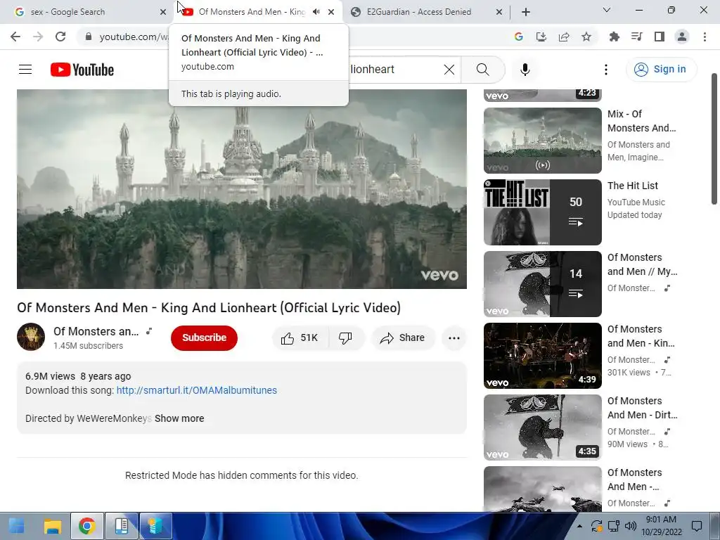The height and width of the screenshot is (540, 720).
Task: Open the channel avatar of Of Monsters and Men
Action: point(31,337)
